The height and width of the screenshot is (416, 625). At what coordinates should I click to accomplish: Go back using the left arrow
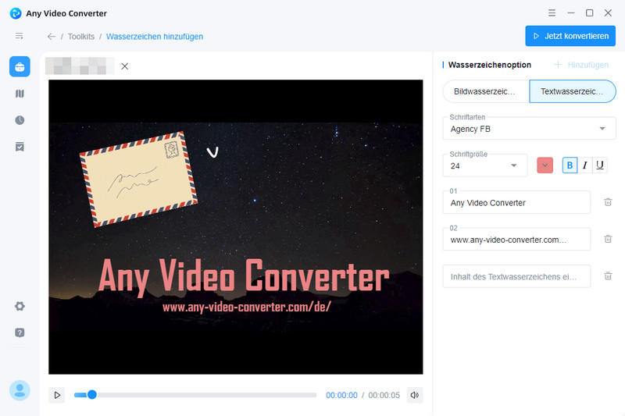coord(51,37)
